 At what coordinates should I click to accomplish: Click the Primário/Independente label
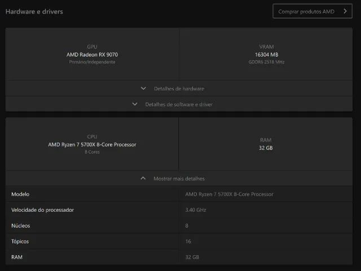pos(92,62)
